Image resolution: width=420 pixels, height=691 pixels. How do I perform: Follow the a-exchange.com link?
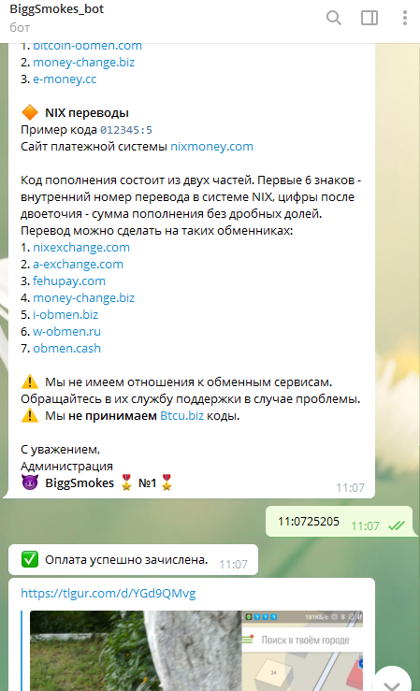coord(78,264)
